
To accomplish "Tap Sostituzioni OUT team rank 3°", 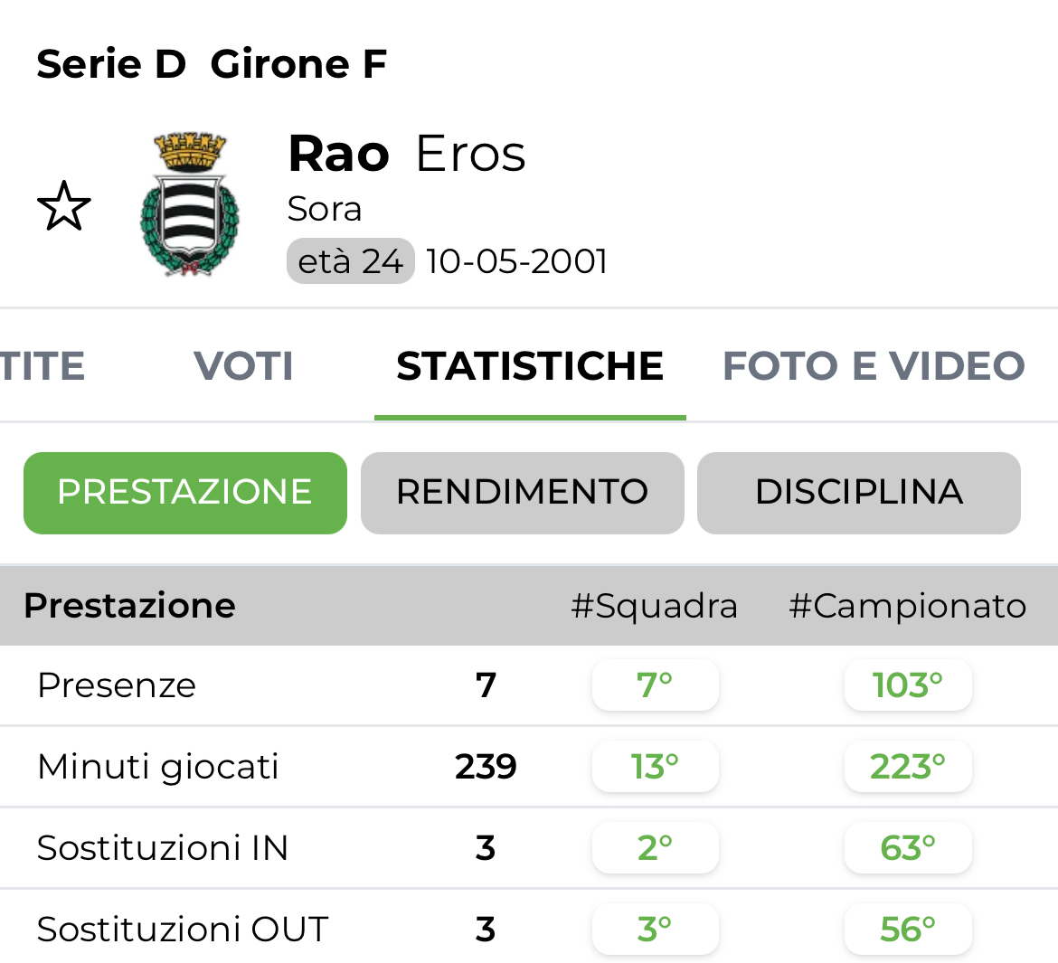I will click(655, 930).
